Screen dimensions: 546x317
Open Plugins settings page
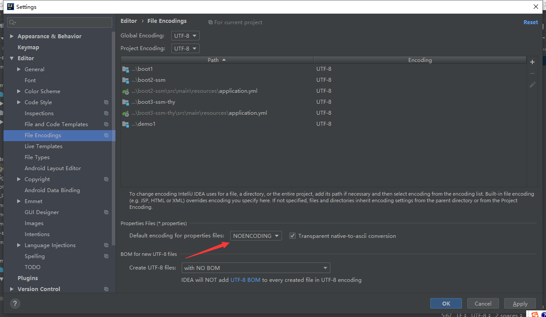tap(28, 278)
